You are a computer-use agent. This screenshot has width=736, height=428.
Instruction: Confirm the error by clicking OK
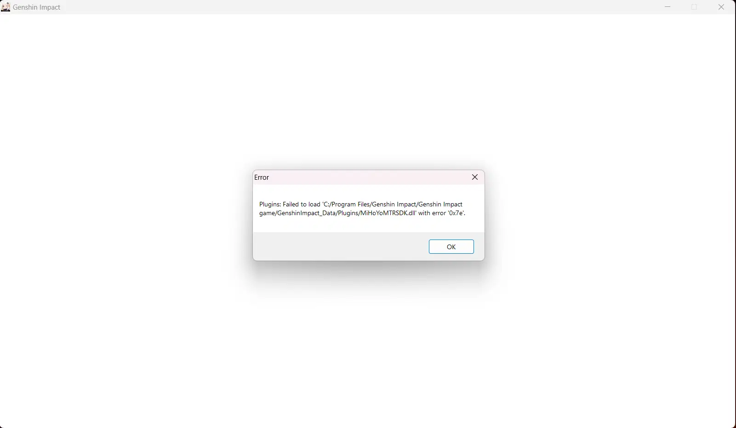(x=451, y=247)
